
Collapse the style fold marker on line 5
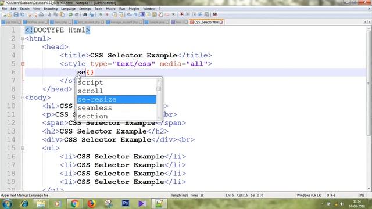(23, 64)
